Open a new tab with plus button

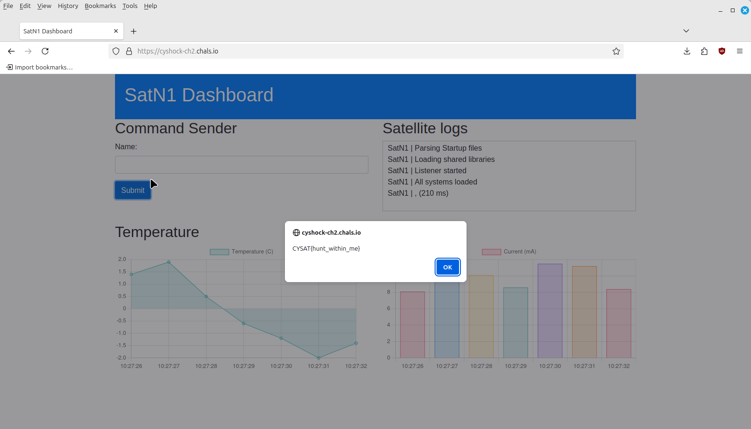pos(134,31)
